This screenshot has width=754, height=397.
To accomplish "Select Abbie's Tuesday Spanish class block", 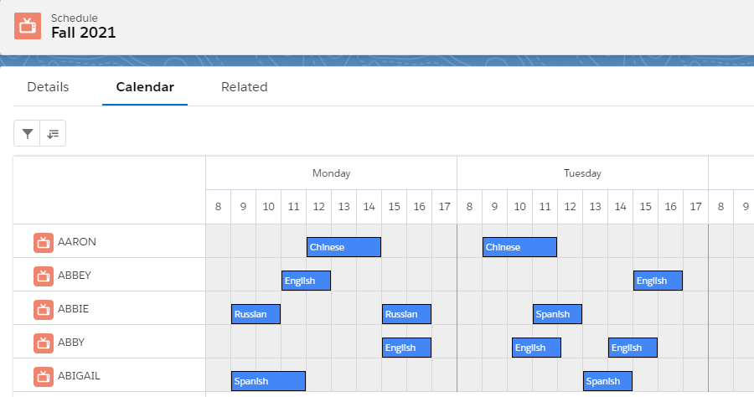I will pos(557,314).
